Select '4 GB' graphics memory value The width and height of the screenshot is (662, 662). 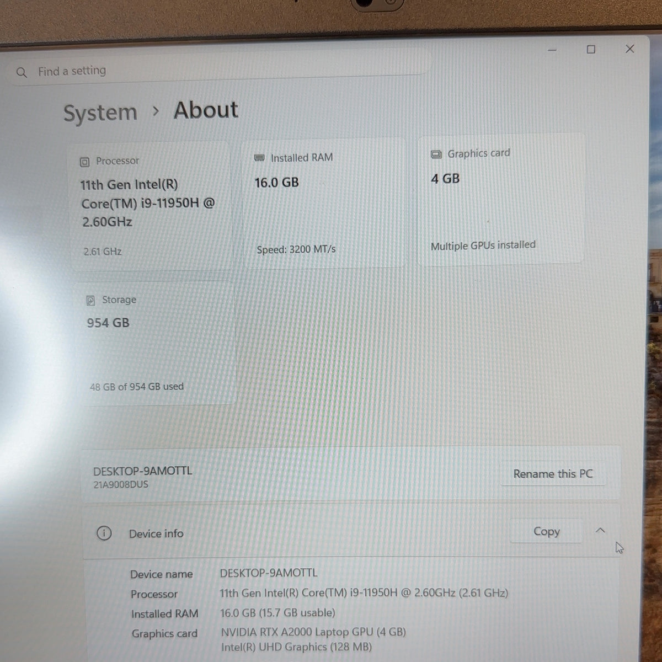coord(445,179)
